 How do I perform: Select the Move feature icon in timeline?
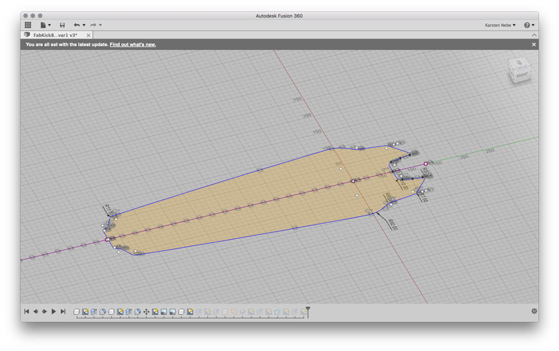146,312
